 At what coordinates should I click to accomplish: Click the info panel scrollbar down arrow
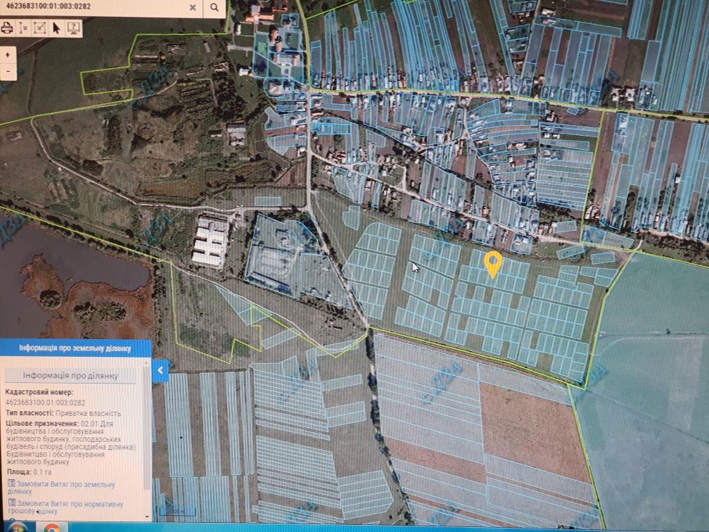(147, 517)
